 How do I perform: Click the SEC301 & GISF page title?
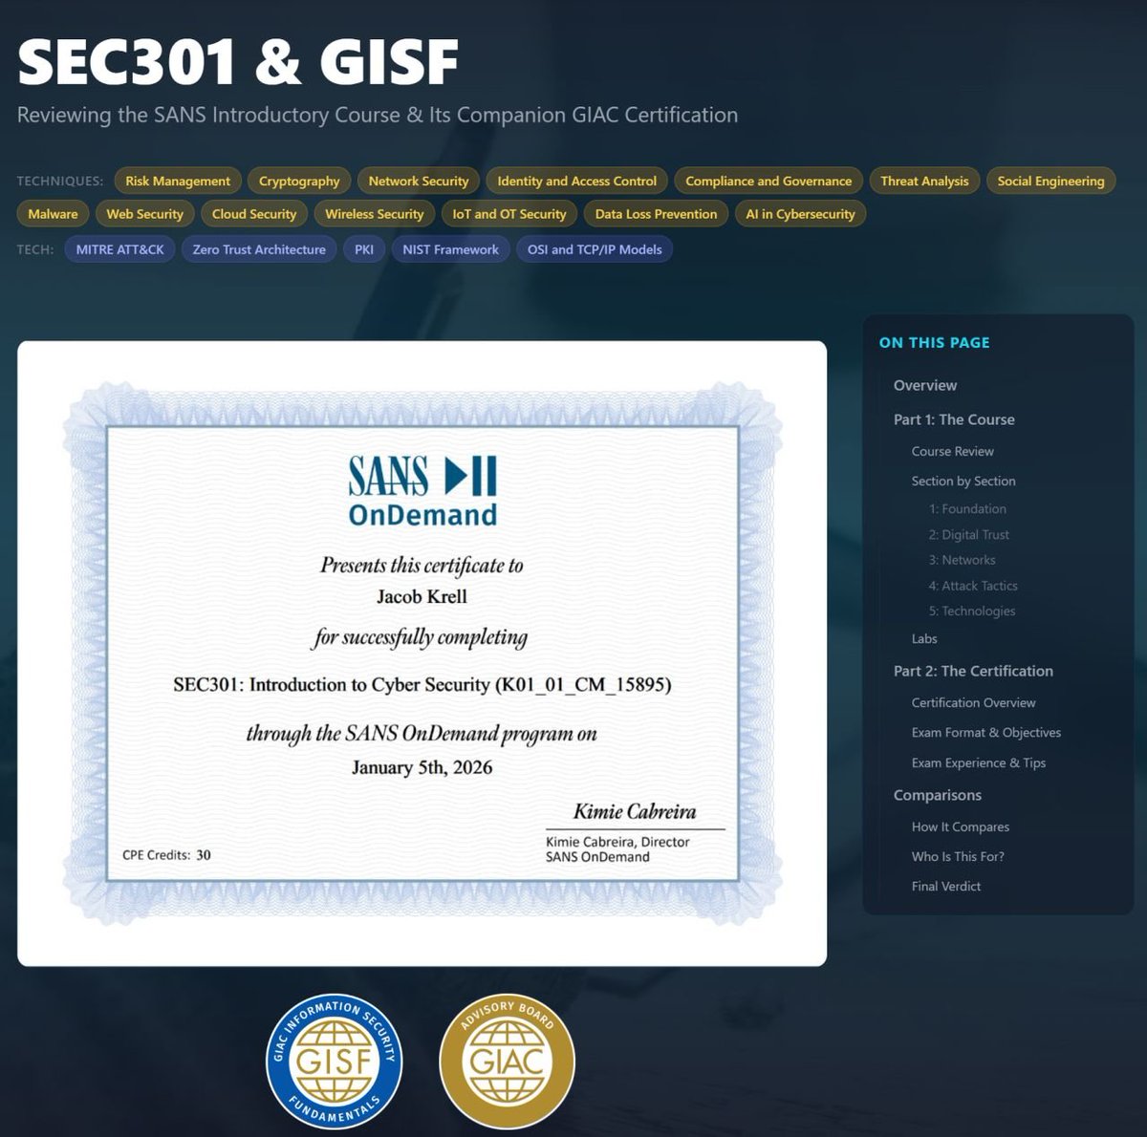[238, 62]
